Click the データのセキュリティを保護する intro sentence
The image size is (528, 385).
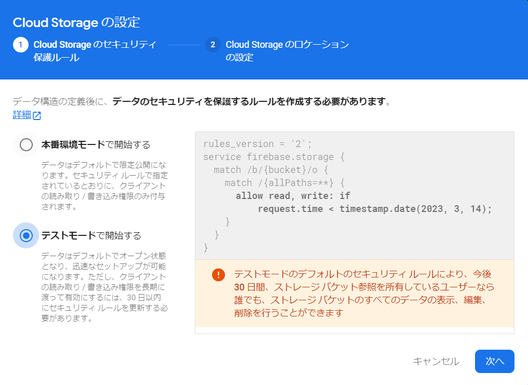click(x=202, y=101)
